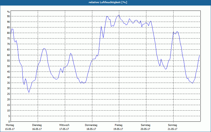Select the date '21.05.17'

pos(172,129)
